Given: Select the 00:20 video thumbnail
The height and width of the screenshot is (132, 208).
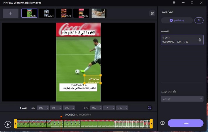Looking at the screenshot, I should 81,13.
